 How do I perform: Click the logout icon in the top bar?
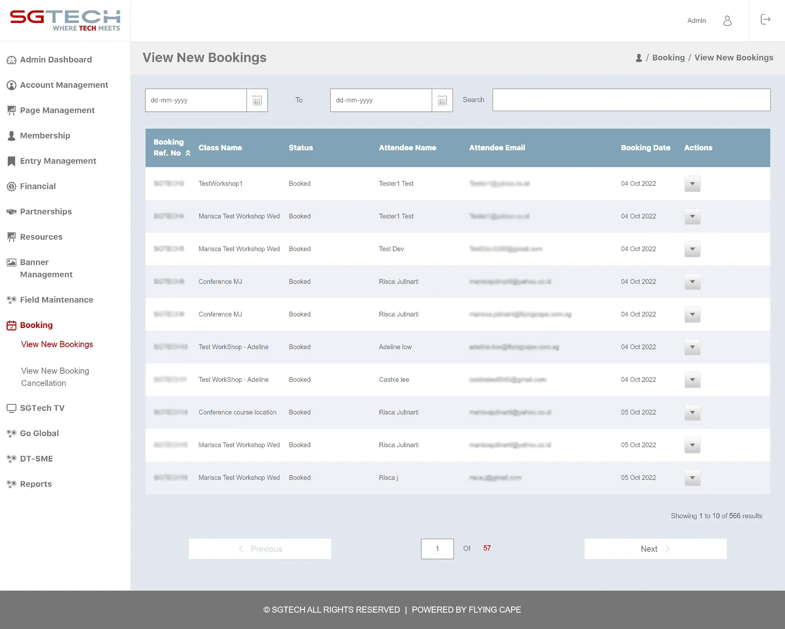[x=765, y=20]
